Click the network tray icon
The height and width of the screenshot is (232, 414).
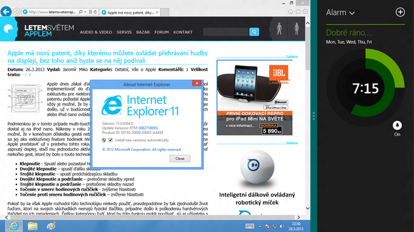tap(275, 226)
